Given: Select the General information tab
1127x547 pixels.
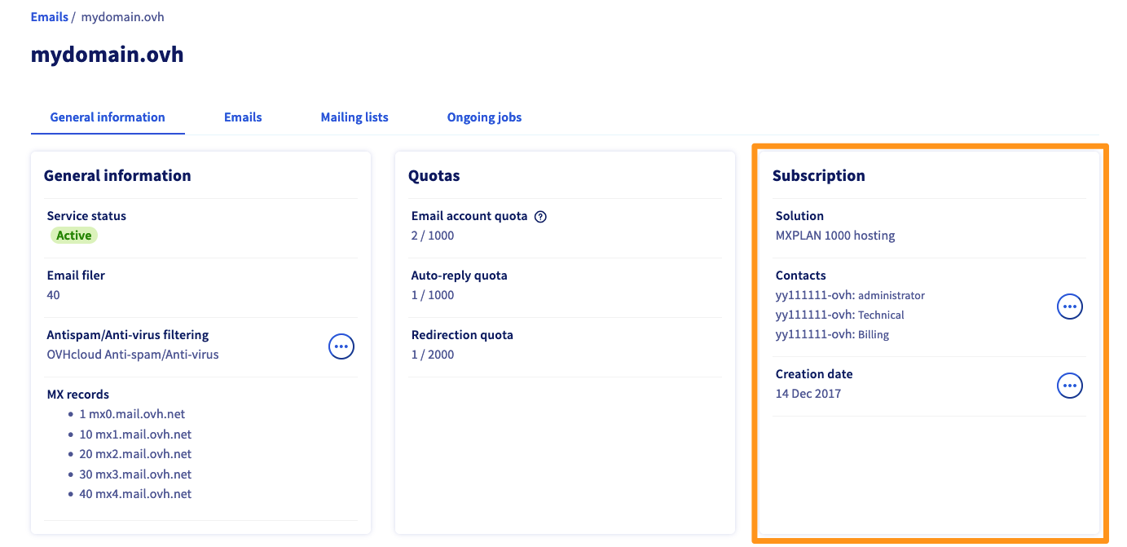Looking at the screenshot, I should 108,117.
